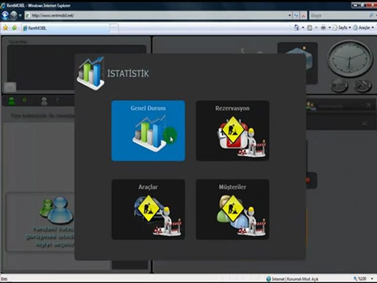Open the Müşteriler statistics tile
Image resolution: width=377 pixels, height=283 pixels.
click(232, 209)
